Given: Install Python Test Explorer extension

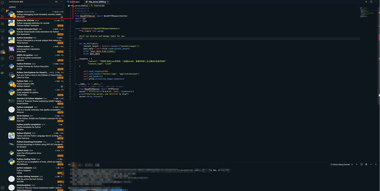Looking at the screenshot, I should [61, 78].
